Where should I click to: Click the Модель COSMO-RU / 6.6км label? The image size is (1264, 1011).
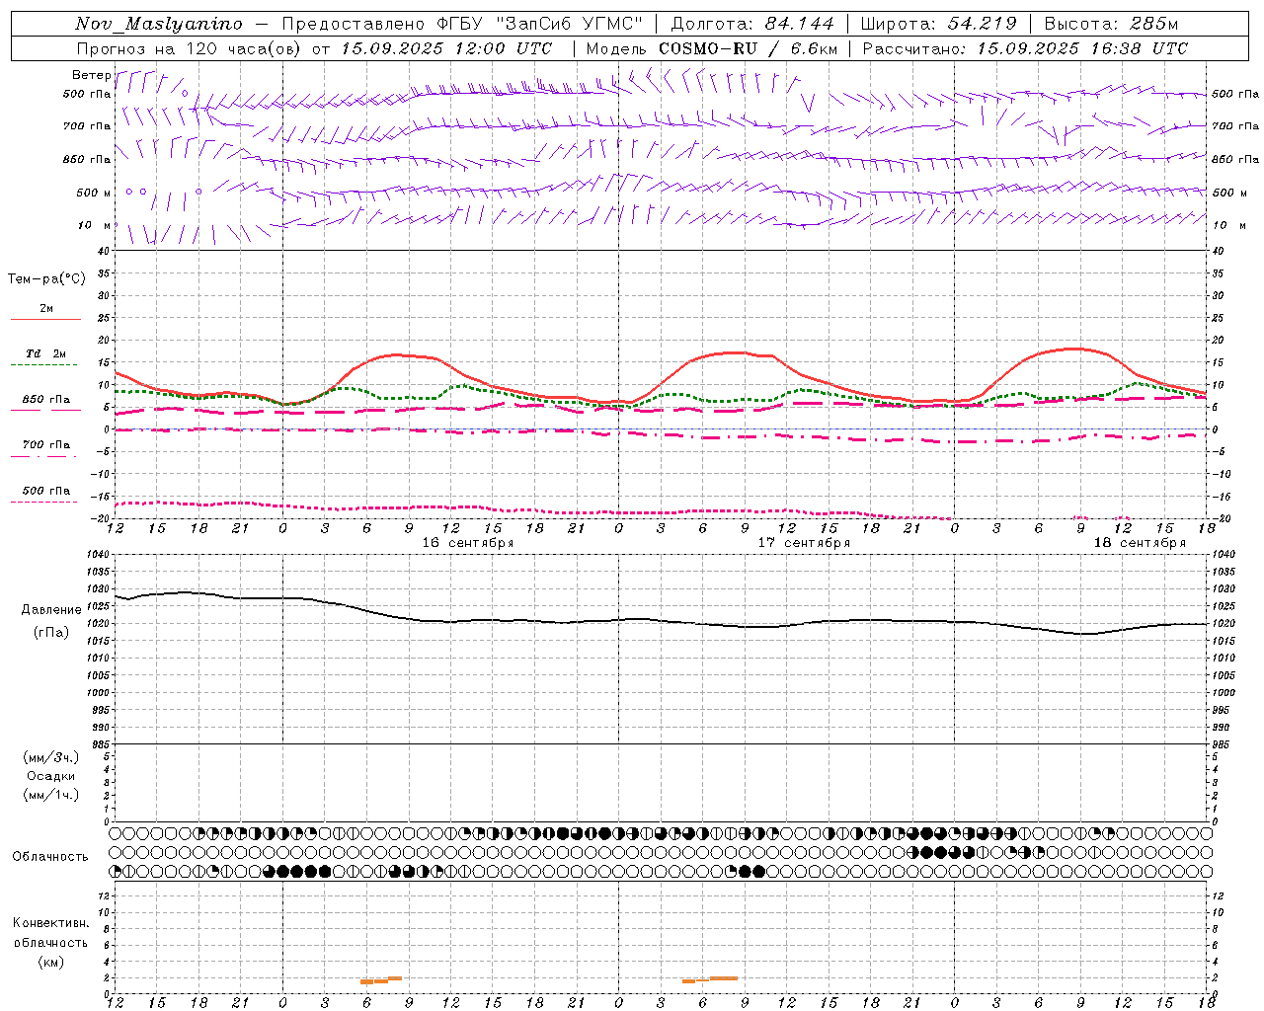tap(711, 48)
